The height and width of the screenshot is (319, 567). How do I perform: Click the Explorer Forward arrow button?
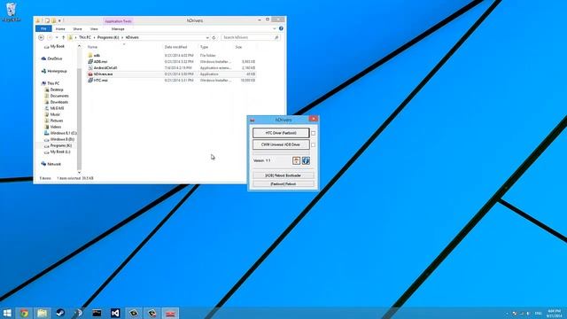click(x=50, y=37)
